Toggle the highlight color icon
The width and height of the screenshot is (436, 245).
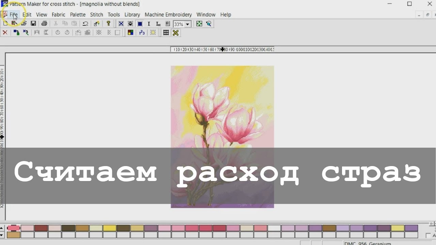point(153,33)
